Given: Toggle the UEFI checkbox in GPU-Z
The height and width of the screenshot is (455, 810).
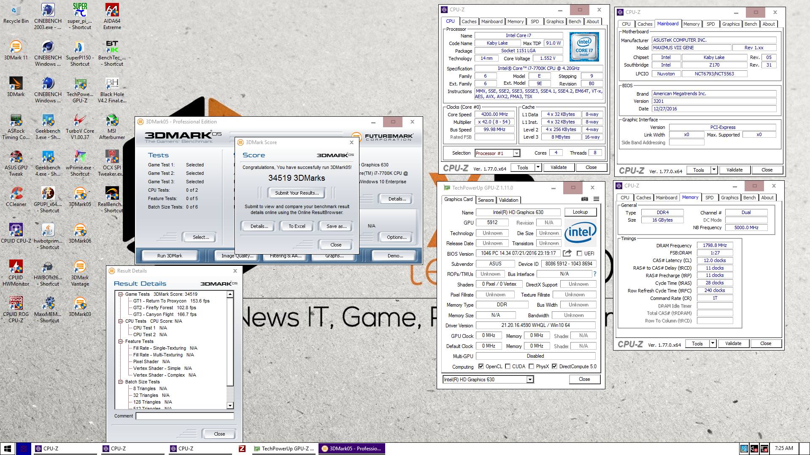Looking at the screenshot, I should tap(579, 254).
